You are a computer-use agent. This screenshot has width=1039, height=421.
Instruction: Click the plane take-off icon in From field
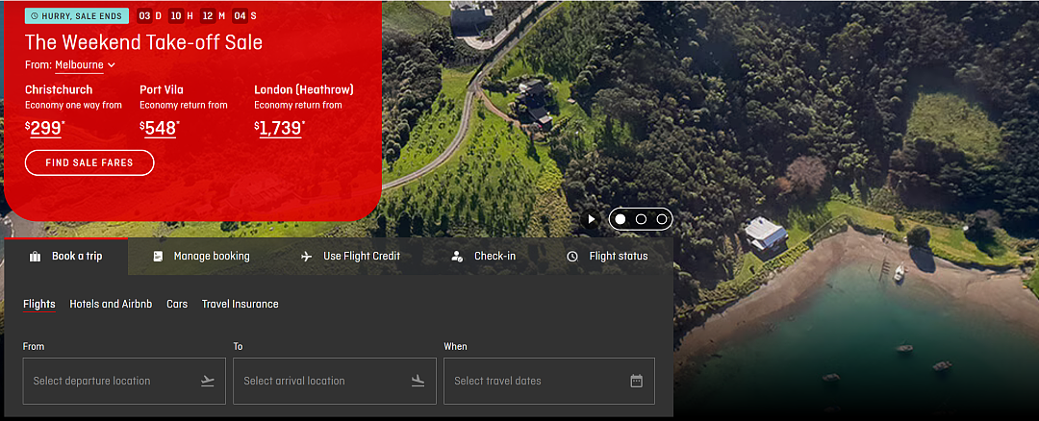208,381
